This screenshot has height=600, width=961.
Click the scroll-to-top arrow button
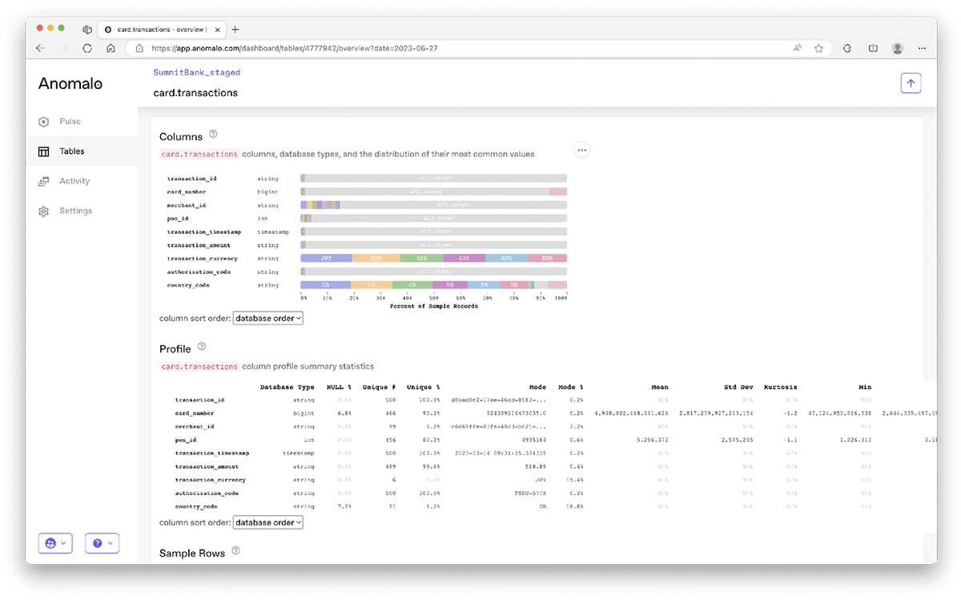[911, 83]
